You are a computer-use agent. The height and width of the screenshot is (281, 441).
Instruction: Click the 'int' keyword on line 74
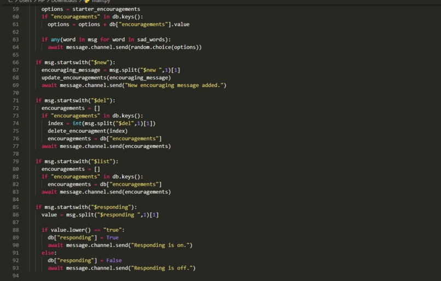pos(77,123)
